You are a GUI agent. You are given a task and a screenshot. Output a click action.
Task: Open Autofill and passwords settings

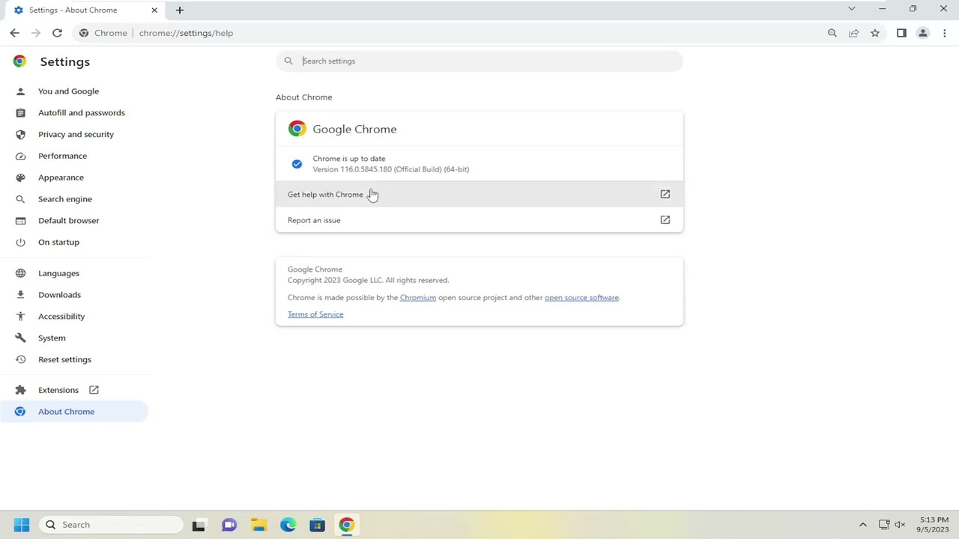pos(82,113)
